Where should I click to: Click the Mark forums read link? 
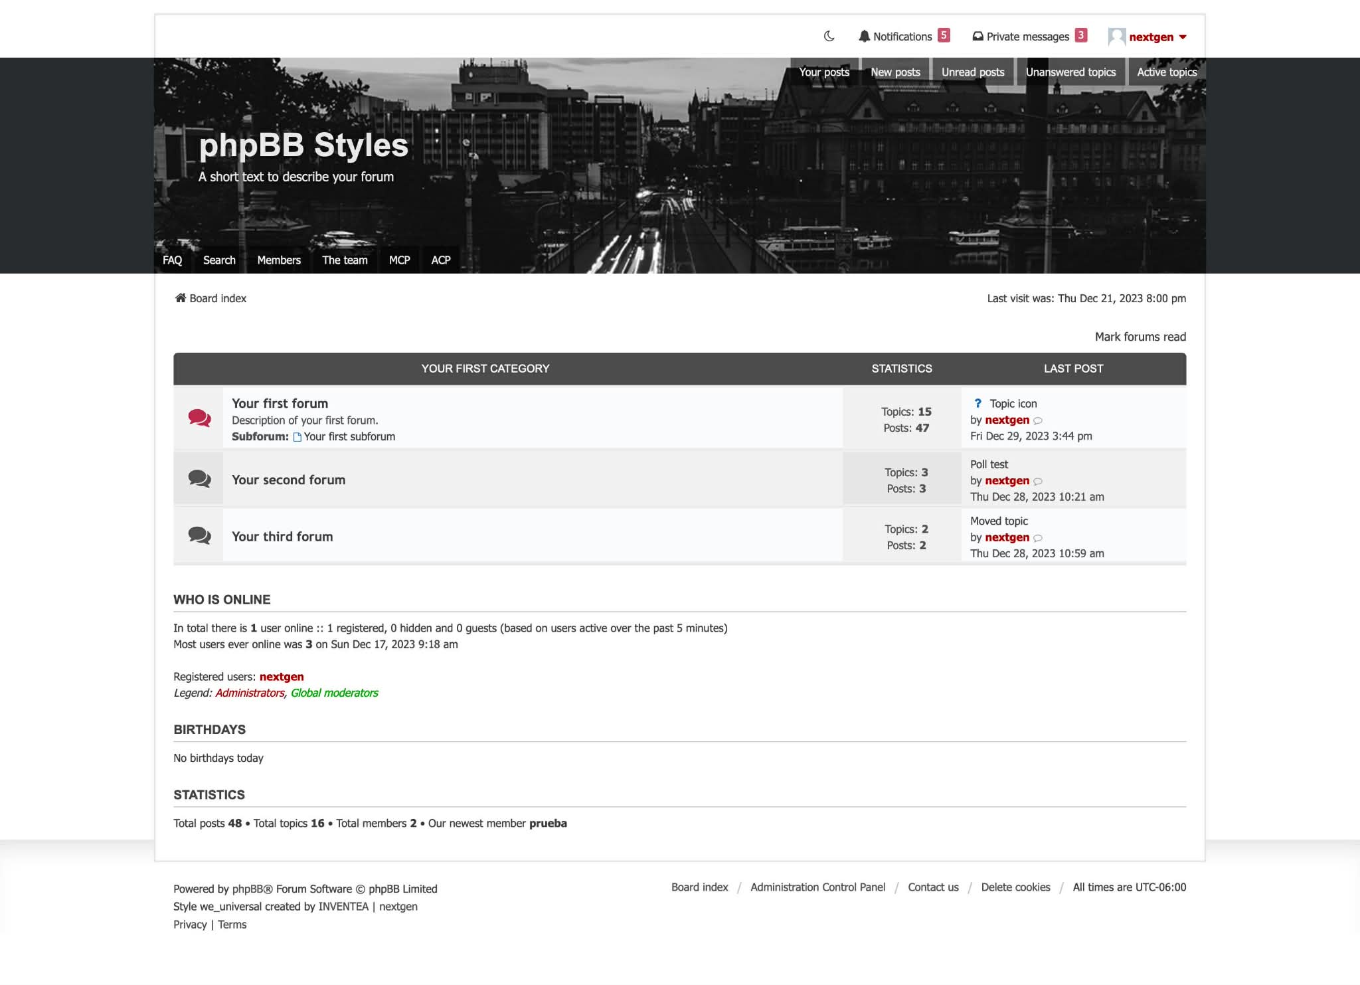click(1140, 337)
